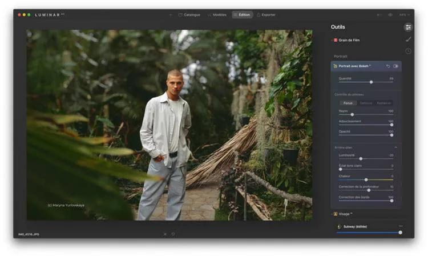This screenshot has height=256, width=428.
Task: Switch to the Catalogue tab
Action: pyautogui.click(x=189, y=15)
